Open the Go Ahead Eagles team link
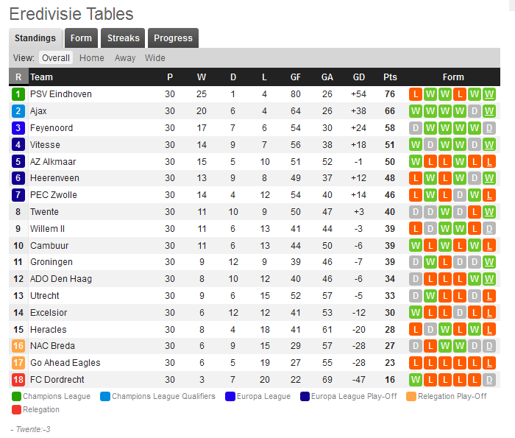This screenshot has height=438, width=515. [65, 363]
